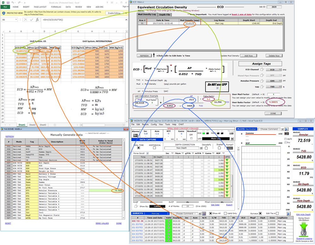
Task: Toggle the Show All surveys option
Action: (211, 213)
